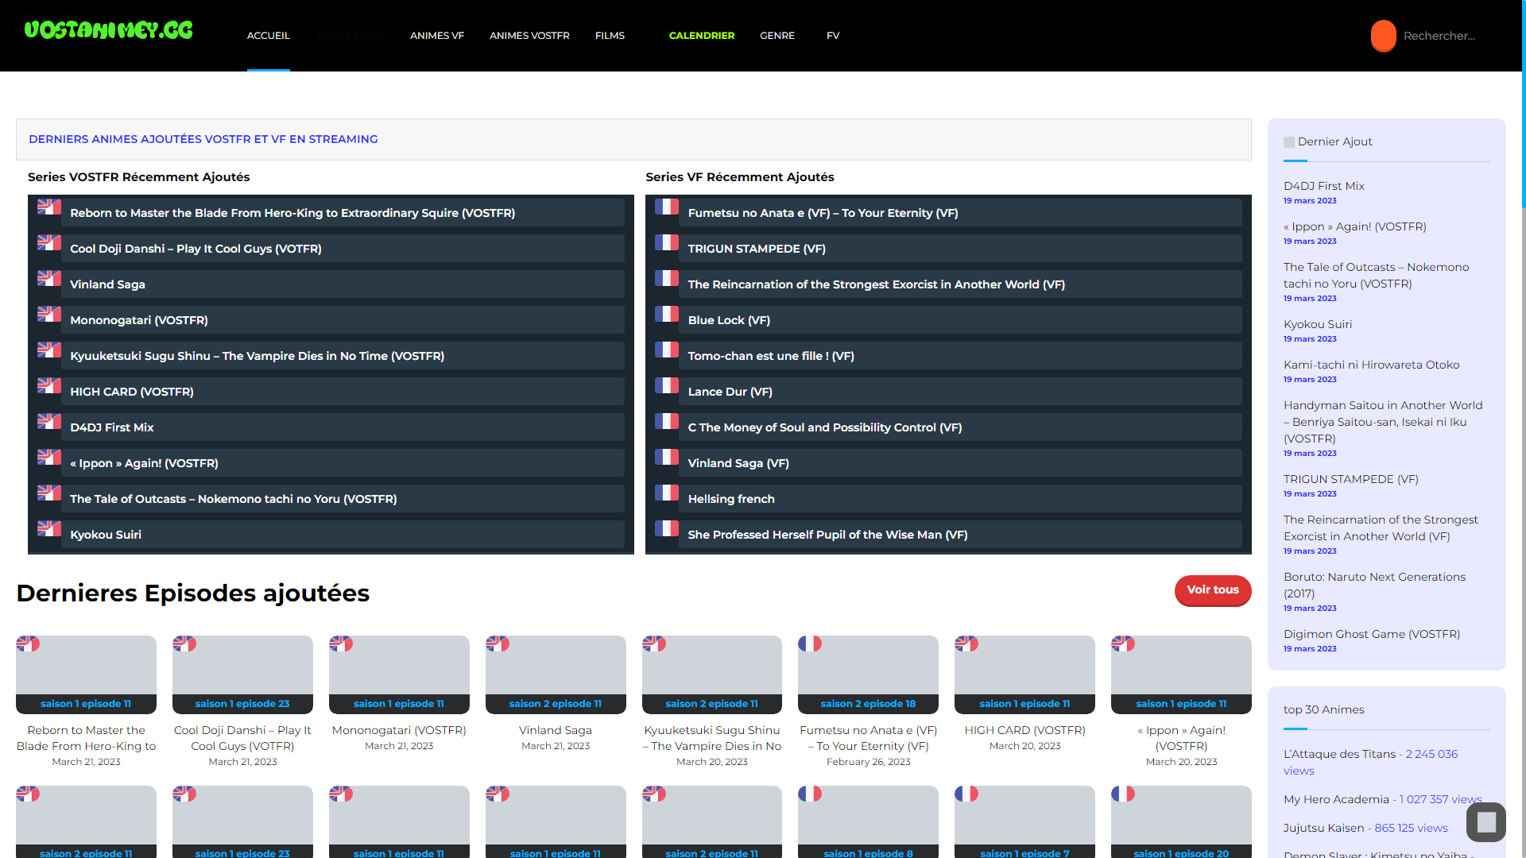Click the Voir tous button
This screenshot has height=858, width=1526.
[1213, 589]
